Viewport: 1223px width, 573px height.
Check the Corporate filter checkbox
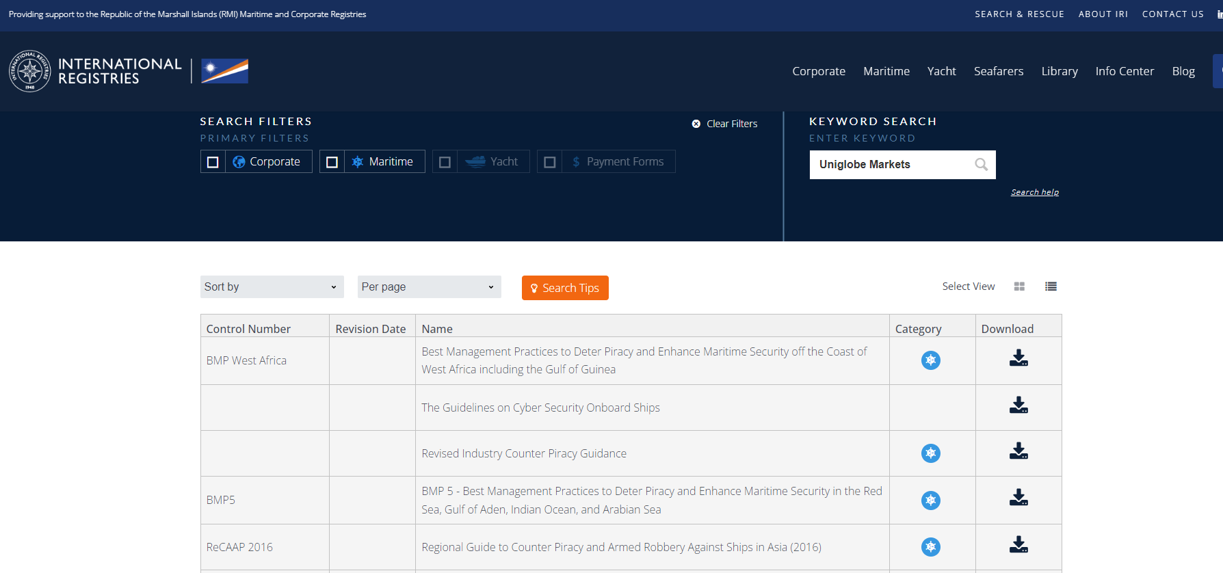[x=213, y=162]
